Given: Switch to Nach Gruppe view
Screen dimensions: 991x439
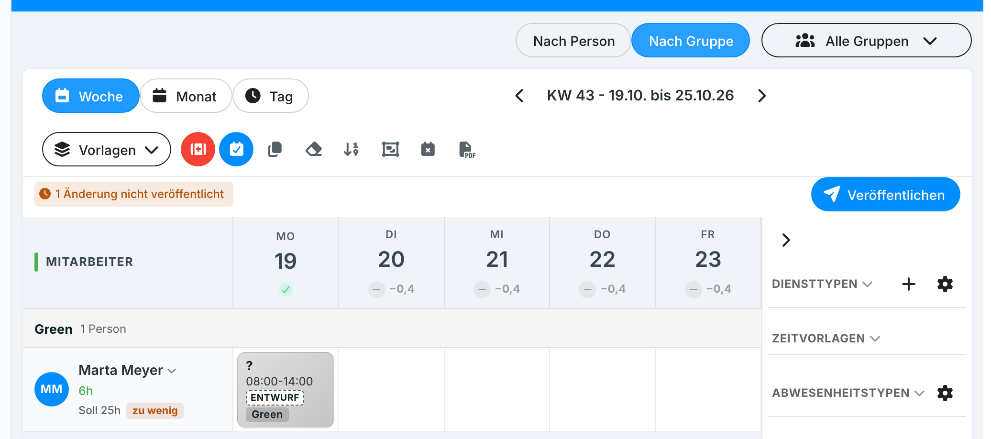Looking at the screenshot, I should 691,41.
